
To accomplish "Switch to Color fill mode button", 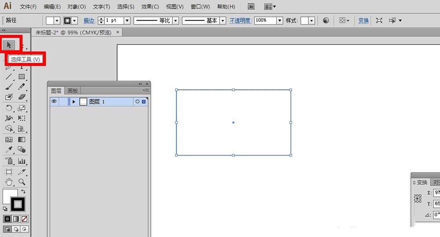I will (7, 219).
